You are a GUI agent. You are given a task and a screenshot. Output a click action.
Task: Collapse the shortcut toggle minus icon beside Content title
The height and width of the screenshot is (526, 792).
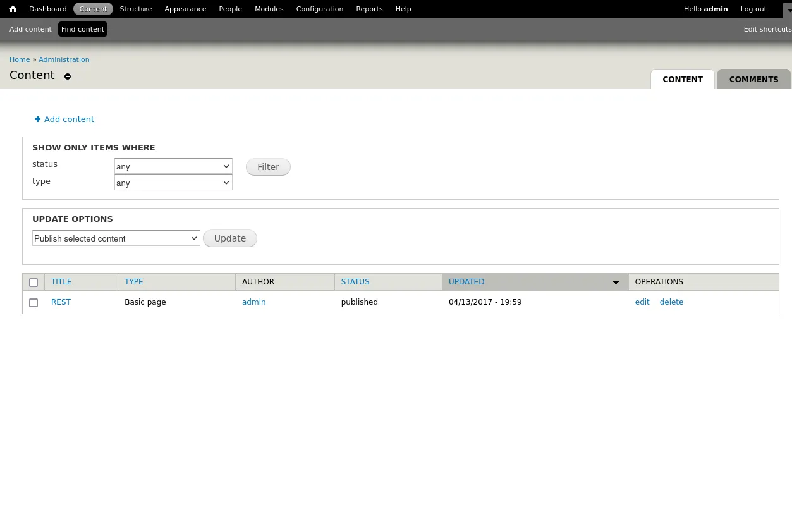click(x=68, y=76)
